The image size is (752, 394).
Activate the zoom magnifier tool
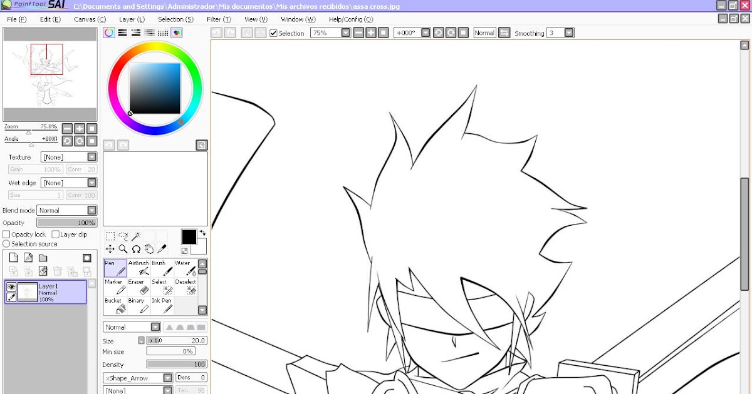[x=123, y=249]
